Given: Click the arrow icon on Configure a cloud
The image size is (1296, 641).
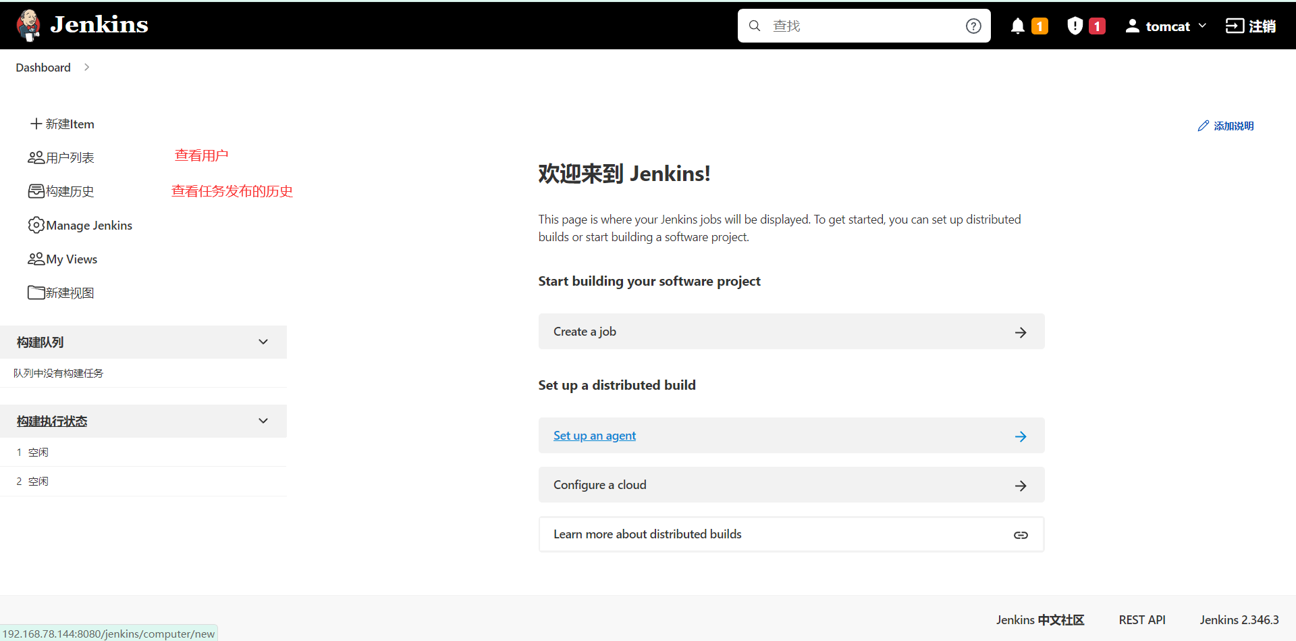Looking at the screenshot, I should tap(1021, 486).
